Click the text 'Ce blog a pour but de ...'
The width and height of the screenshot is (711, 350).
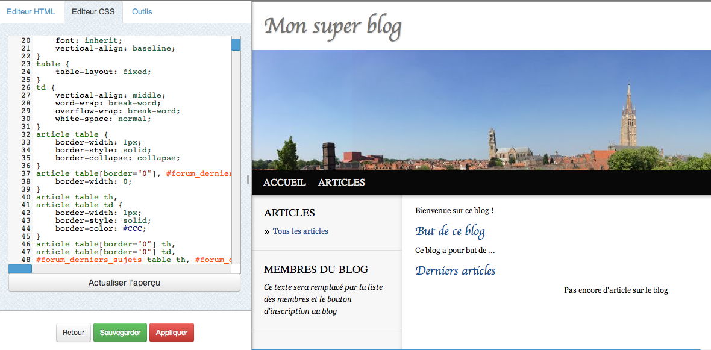455,250
